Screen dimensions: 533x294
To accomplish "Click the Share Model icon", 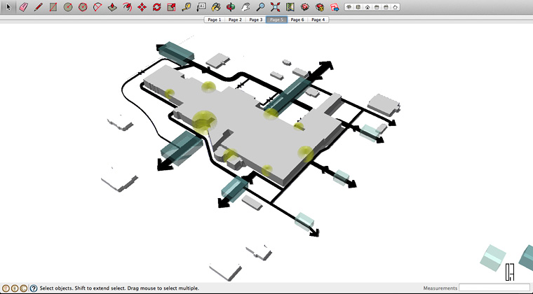I will pyautogui.click(x=320, y=7).
